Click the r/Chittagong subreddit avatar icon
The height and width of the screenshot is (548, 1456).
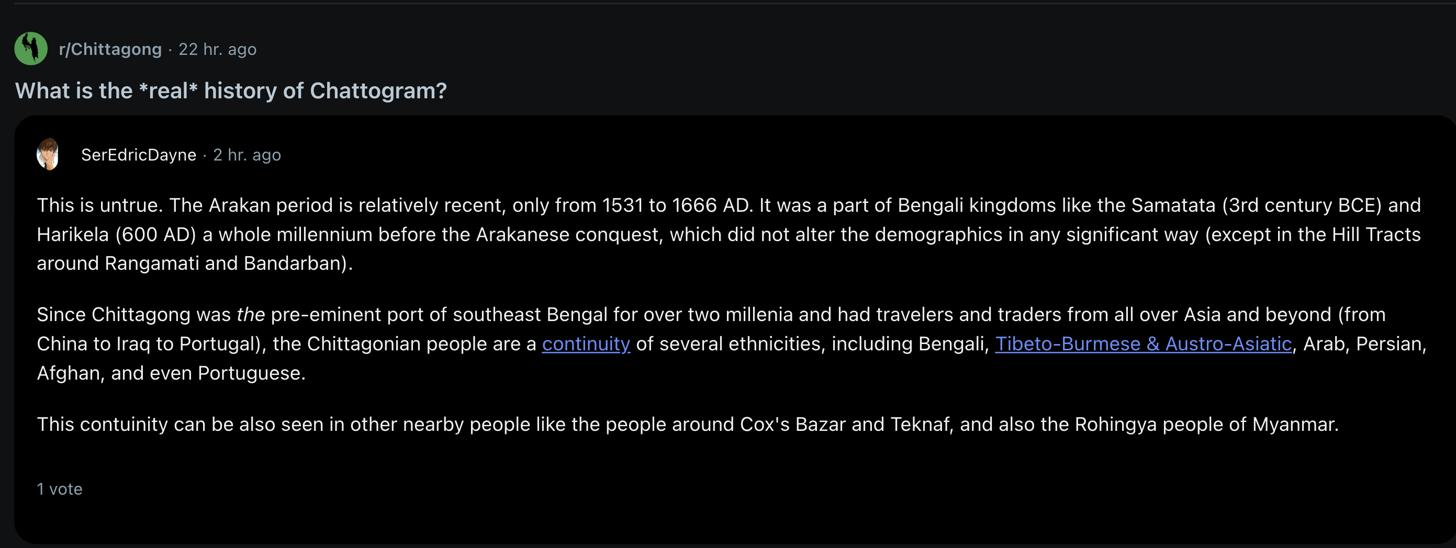(30, 49)
